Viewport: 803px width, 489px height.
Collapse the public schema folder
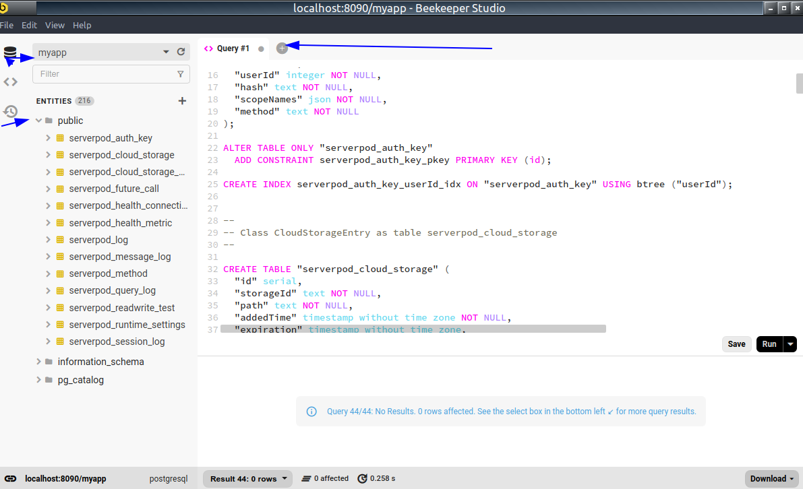[38, 120]
